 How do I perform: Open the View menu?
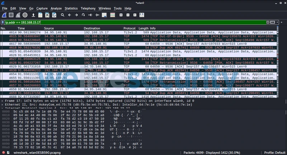point(23,8)
